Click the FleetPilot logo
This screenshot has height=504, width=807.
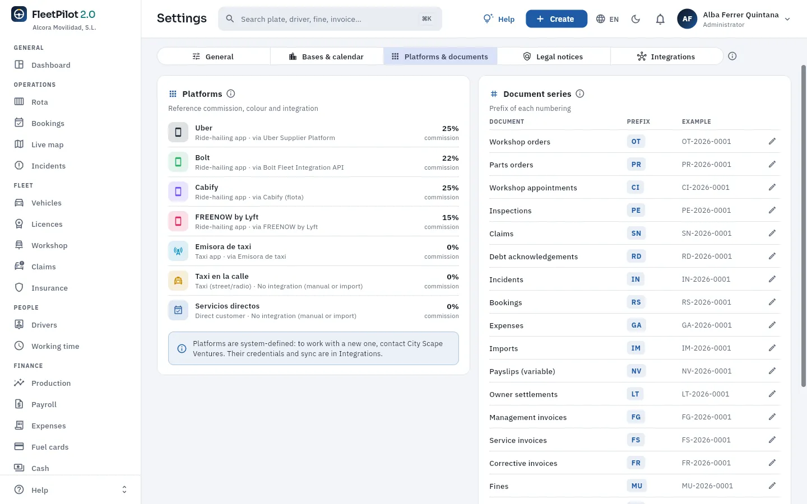pyautogui.click(x=19, y=15)
